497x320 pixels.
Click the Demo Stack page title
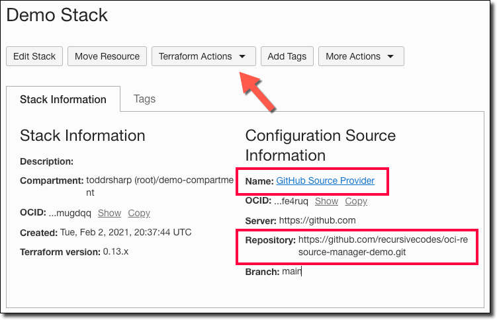[x=57, y=15]
